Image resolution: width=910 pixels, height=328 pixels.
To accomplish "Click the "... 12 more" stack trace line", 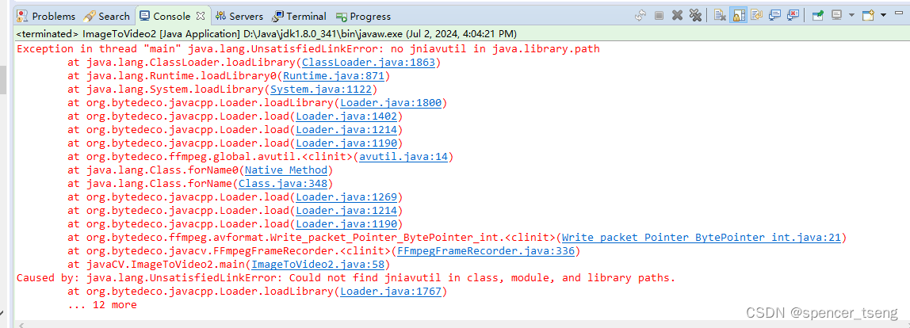I will [x=102, y=304].
